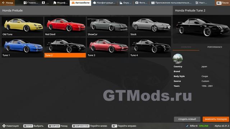This screenshot has height=129, width=230.
Task: Pick the Stock configuration
Action: point(150,27)
